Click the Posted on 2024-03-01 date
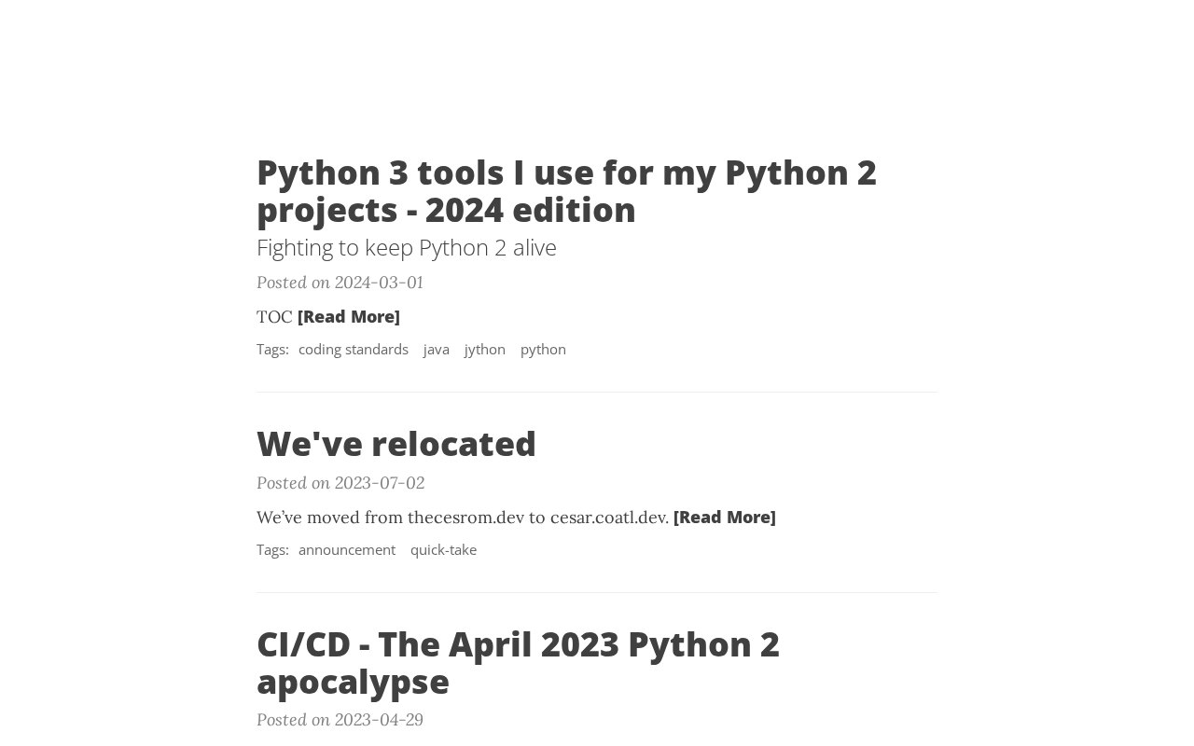The height and width of the screenshot is (746, 1194). [x=340, y=283]
